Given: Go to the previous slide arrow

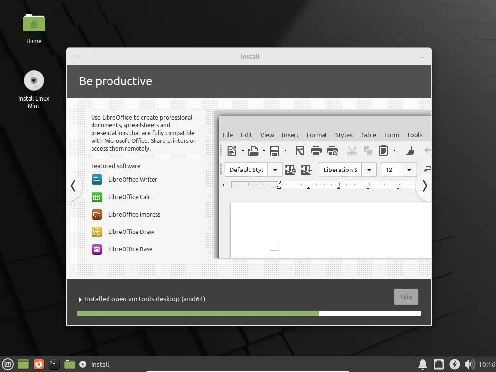Looking at the screenshot, I should pyautogui.click(x=73, y=186).
